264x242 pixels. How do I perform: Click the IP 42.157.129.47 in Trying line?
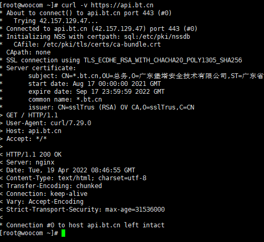(x=63, y=21)
